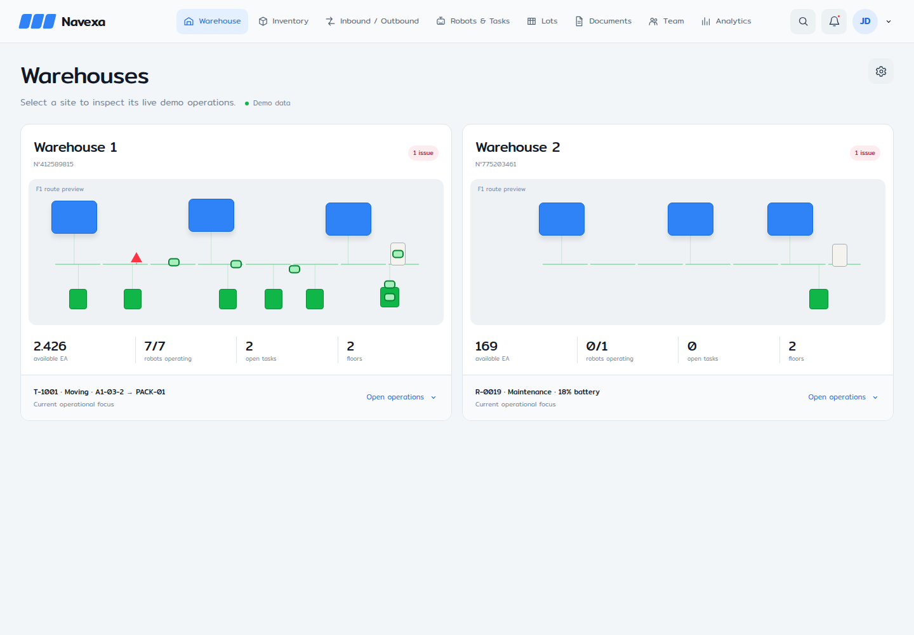Click warehouse number N°775203461

[x=496, y=164]
